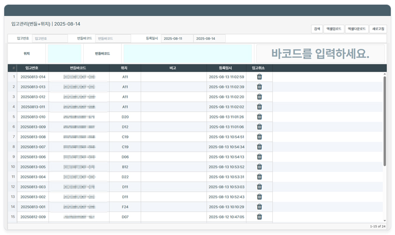Focus the 번들바코드 filter input

pos(113,39)
